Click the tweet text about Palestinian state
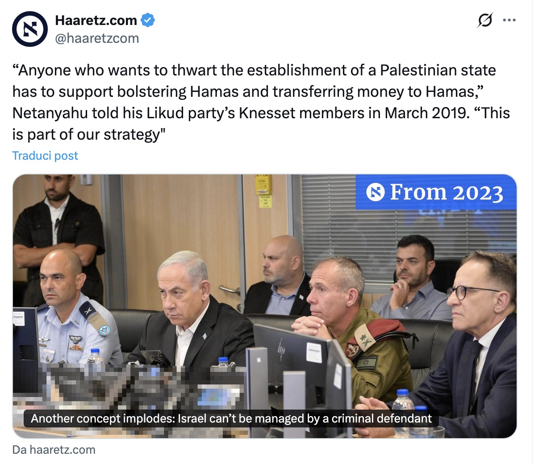The image size is (534, 464). pyautogui.click(x=261, y=102)
